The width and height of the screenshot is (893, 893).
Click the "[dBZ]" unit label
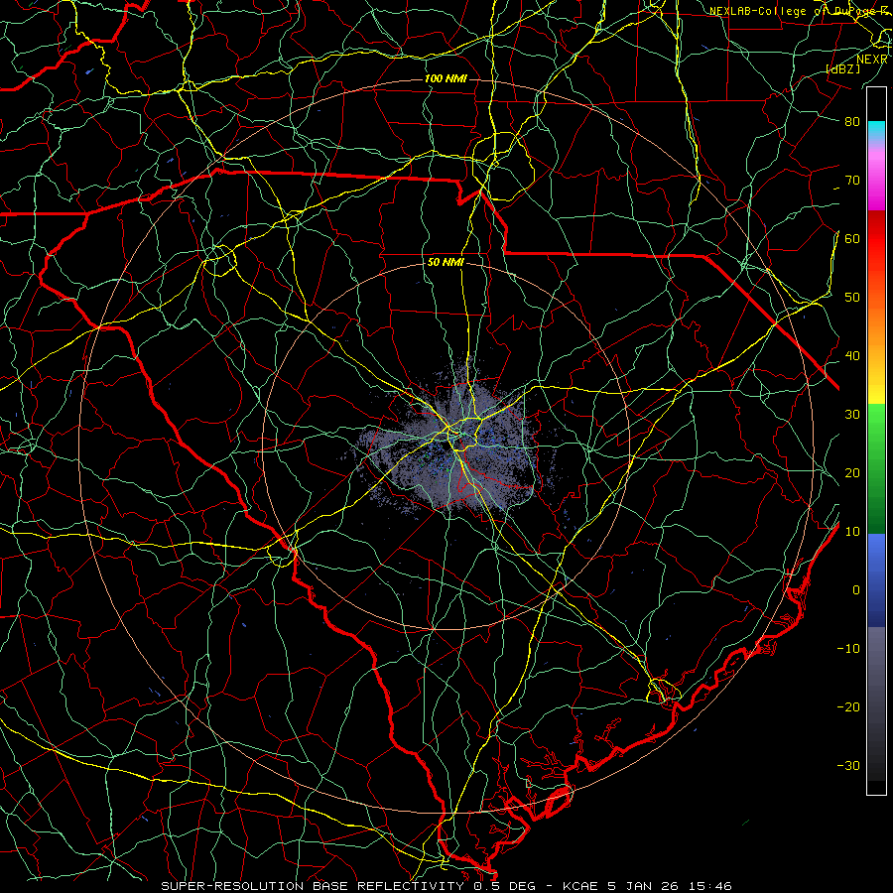click(842, 69)
